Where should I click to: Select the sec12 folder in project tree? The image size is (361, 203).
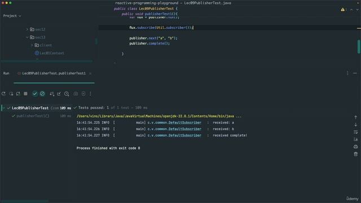point(40,29)
